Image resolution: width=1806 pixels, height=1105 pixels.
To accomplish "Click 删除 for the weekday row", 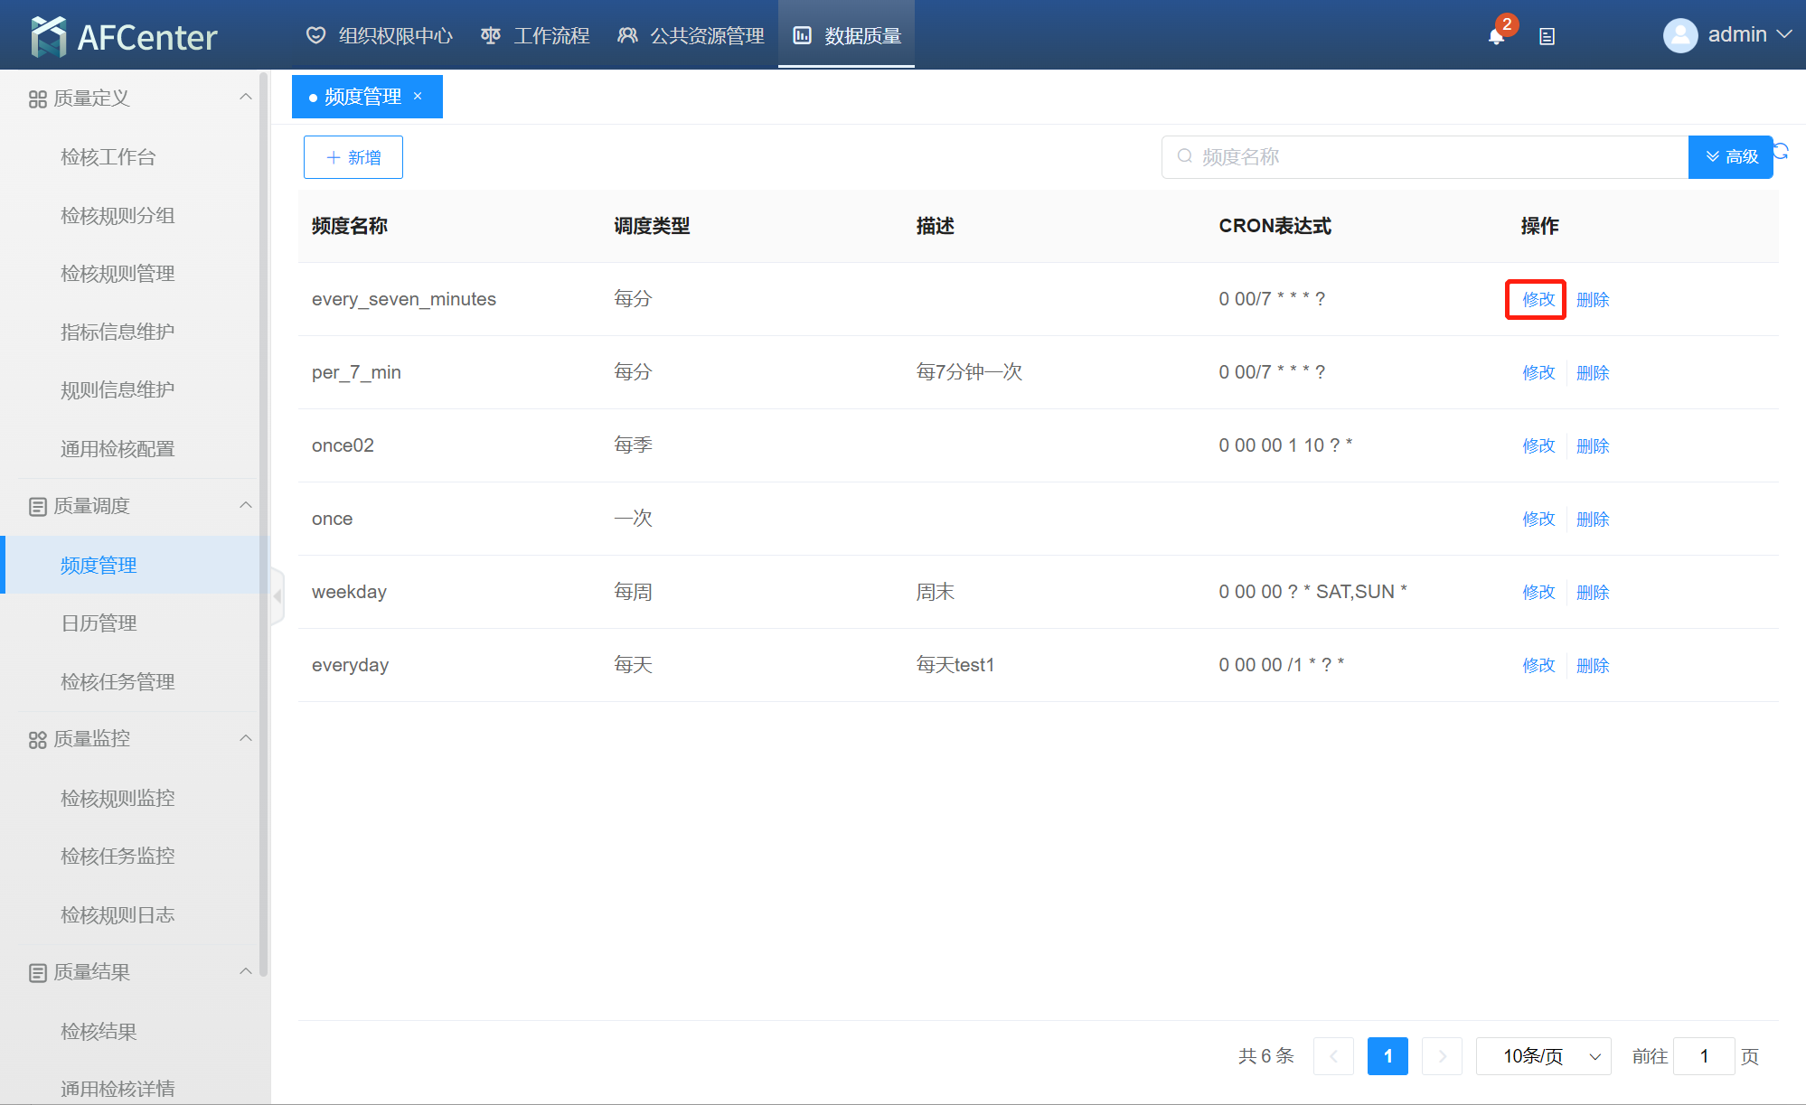I will pyautogui.click(x=1592, y=592).
